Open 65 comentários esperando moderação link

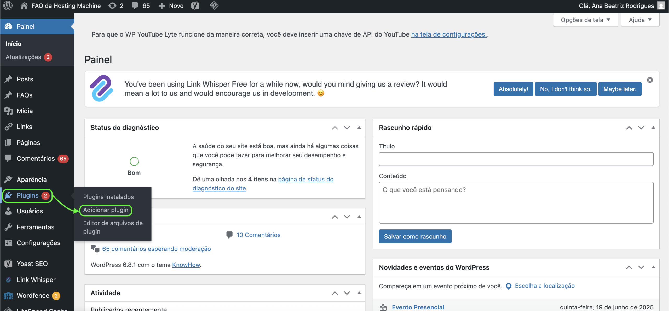(157, 249)
